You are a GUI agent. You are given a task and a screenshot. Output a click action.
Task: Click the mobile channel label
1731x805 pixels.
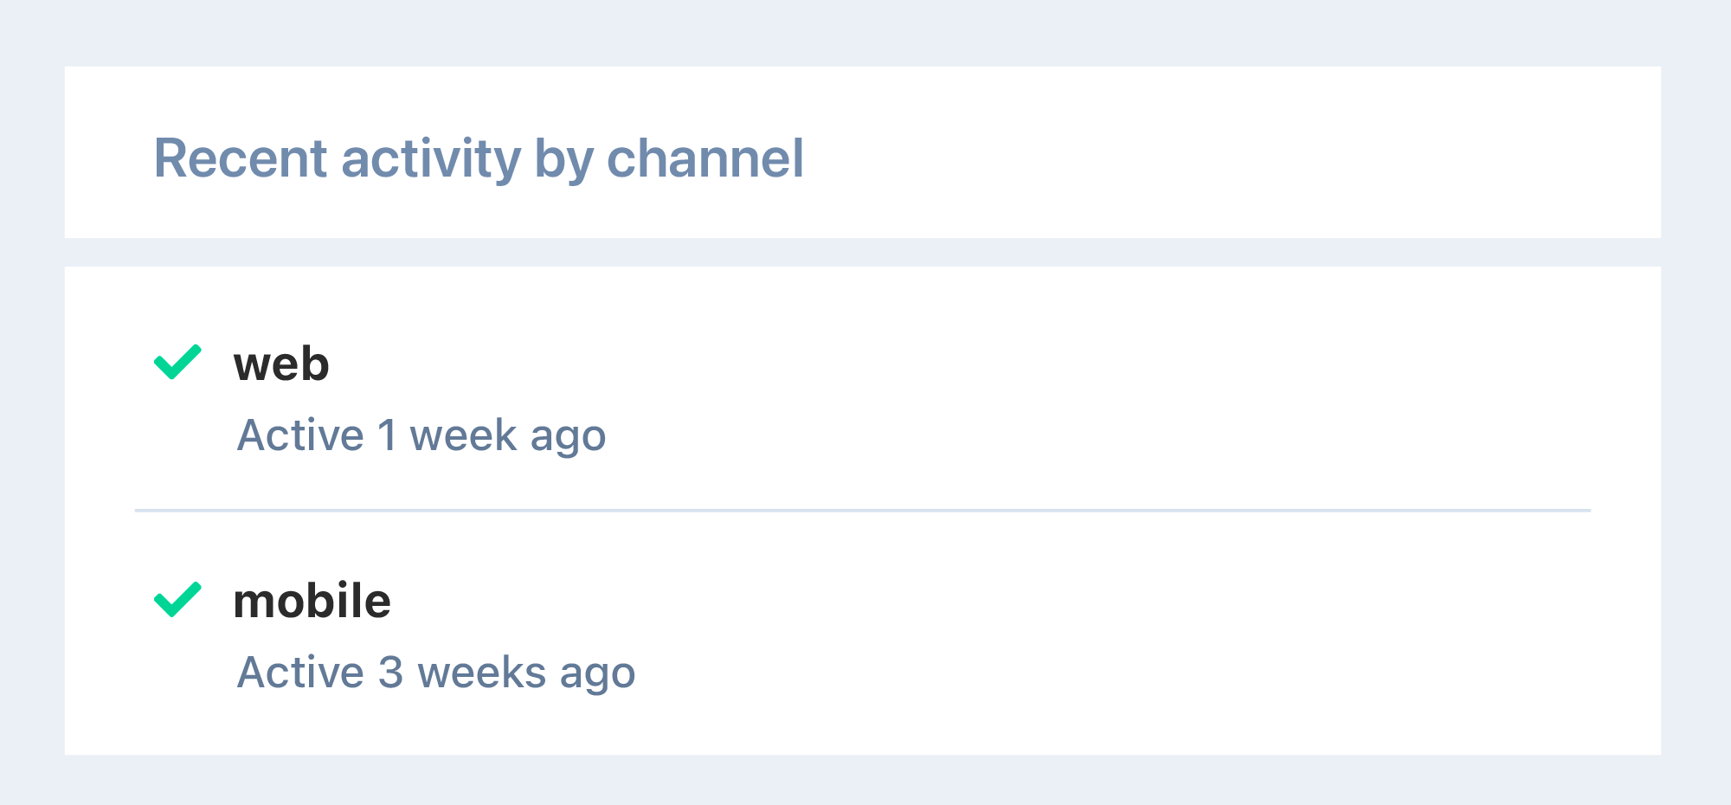pos(312,601)
